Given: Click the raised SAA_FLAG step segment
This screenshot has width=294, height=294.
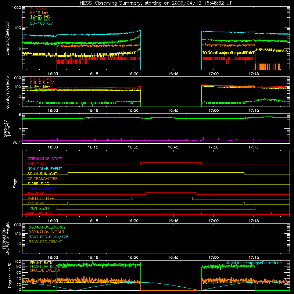Looking at the screenshot, I should click(x=171, y=192).
